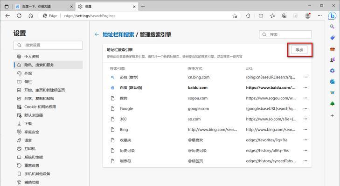
Task: Open 共享、复制和粘贴 section
Action: [x=48, y=99]
